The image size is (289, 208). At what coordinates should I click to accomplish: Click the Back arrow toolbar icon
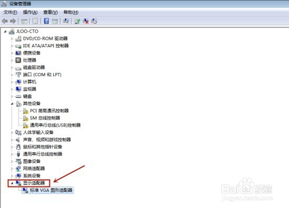[5, 21]
